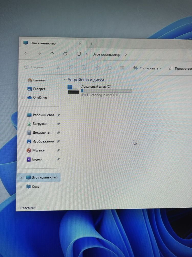
Task: Select OneDrive in sidebar
Action: tap(37, 97)
